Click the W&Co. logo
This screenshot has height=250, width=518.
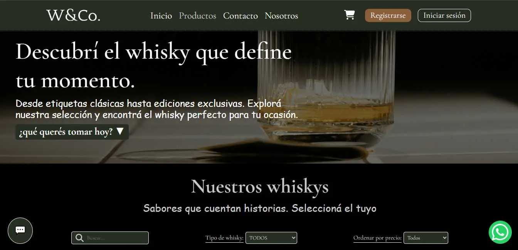click(x=73, y=15)
